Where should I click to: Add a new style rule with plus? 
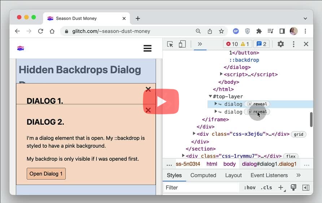[281, 187]
